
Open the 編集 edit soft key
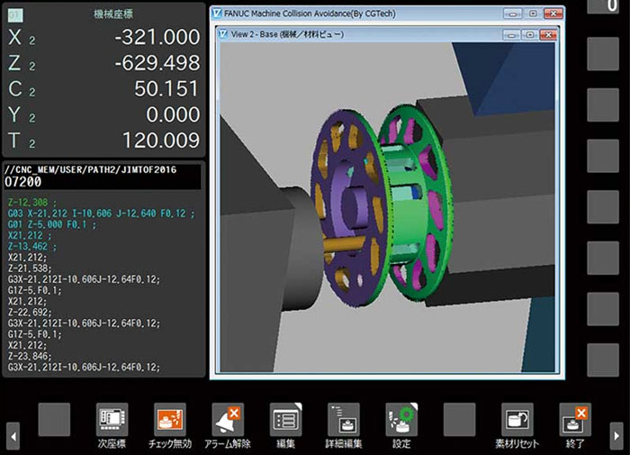coord(285,420)
